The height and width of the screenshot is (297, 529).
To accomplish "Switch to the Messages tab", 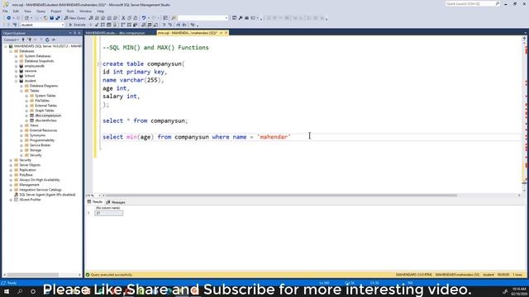I will pyautogui.click(x=116, y=202).
